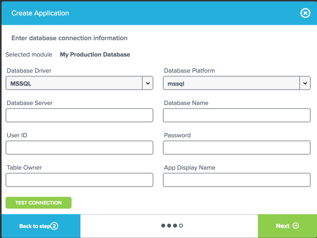Viewport: 317px width, 238px height.
Task: Select the second step indicator dot
Action: click(x=169, y=226)
